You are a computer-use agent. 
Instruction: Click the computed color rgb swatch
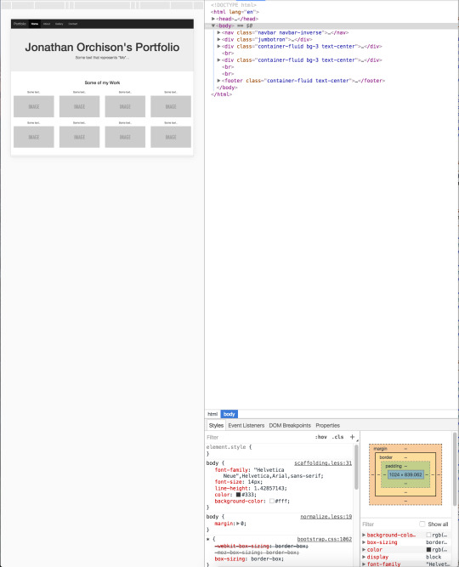[428, 550]
